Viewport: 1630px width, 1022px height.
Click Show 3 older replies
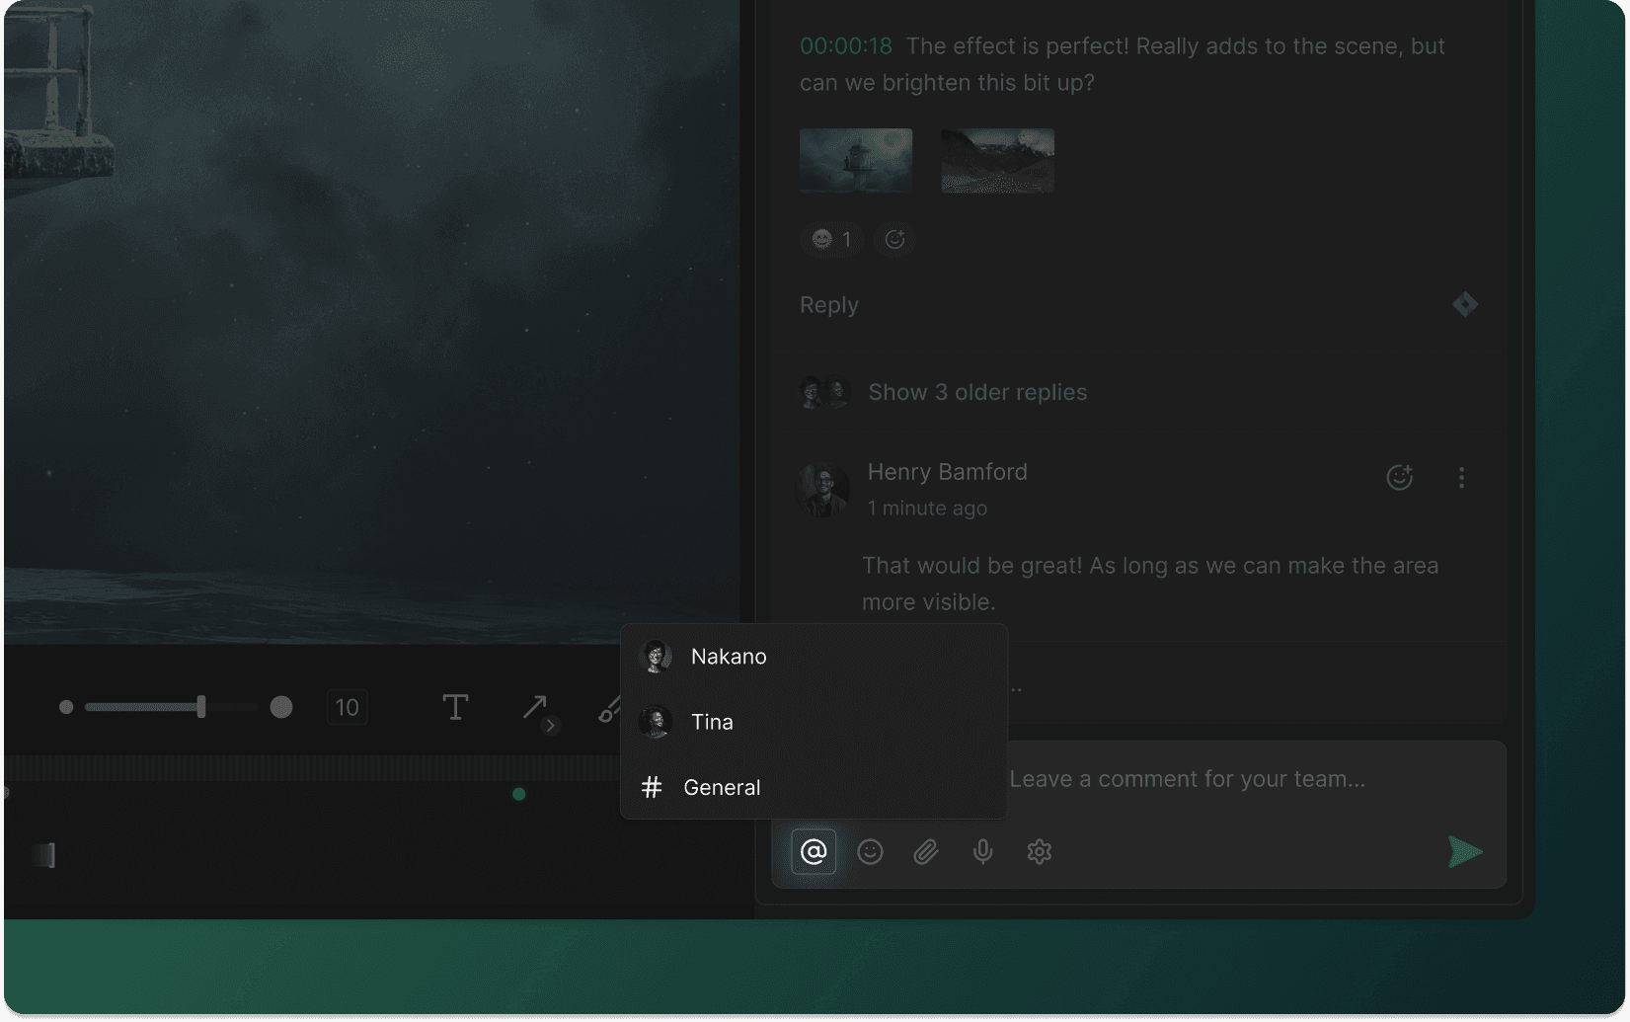point(977,392)
